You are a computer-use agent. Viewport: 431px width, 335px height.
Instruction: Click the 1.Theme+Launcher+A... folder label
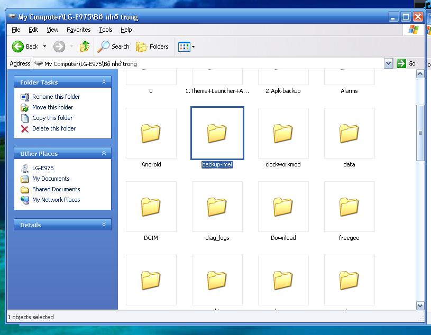click(217, 91)
